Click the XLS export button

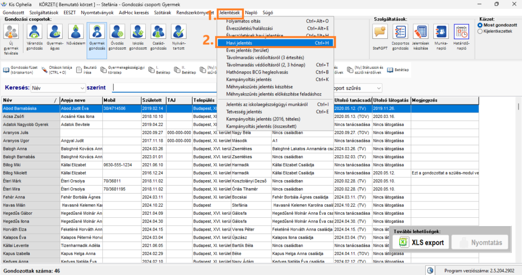421,242
